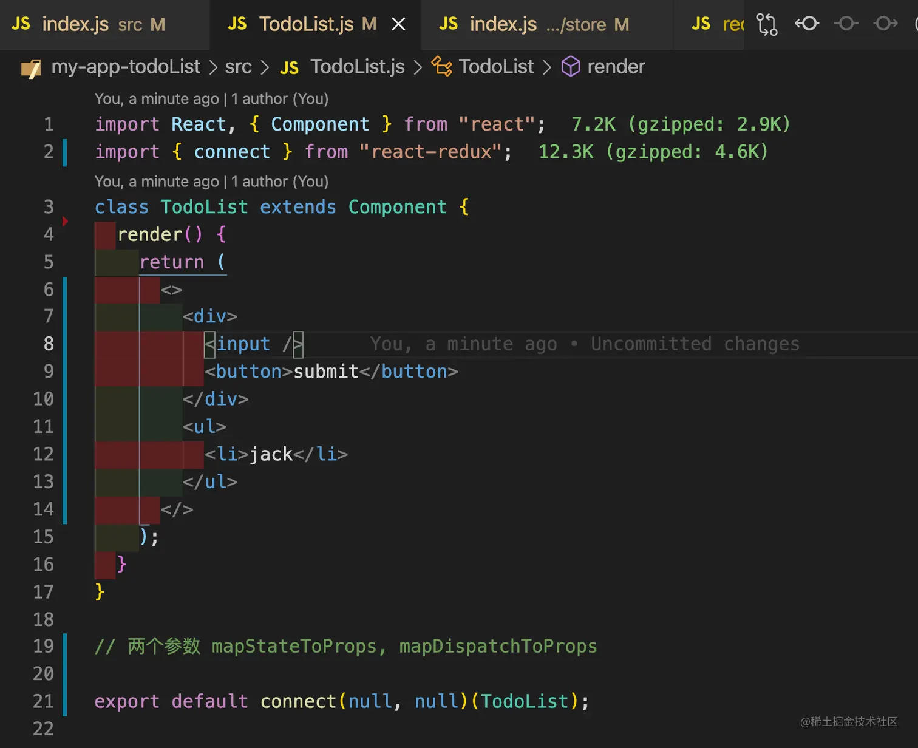Viewport: 918px width, 748px height.
Task: Click 'return' keyword on line 5
Action: tap(172, 262)
